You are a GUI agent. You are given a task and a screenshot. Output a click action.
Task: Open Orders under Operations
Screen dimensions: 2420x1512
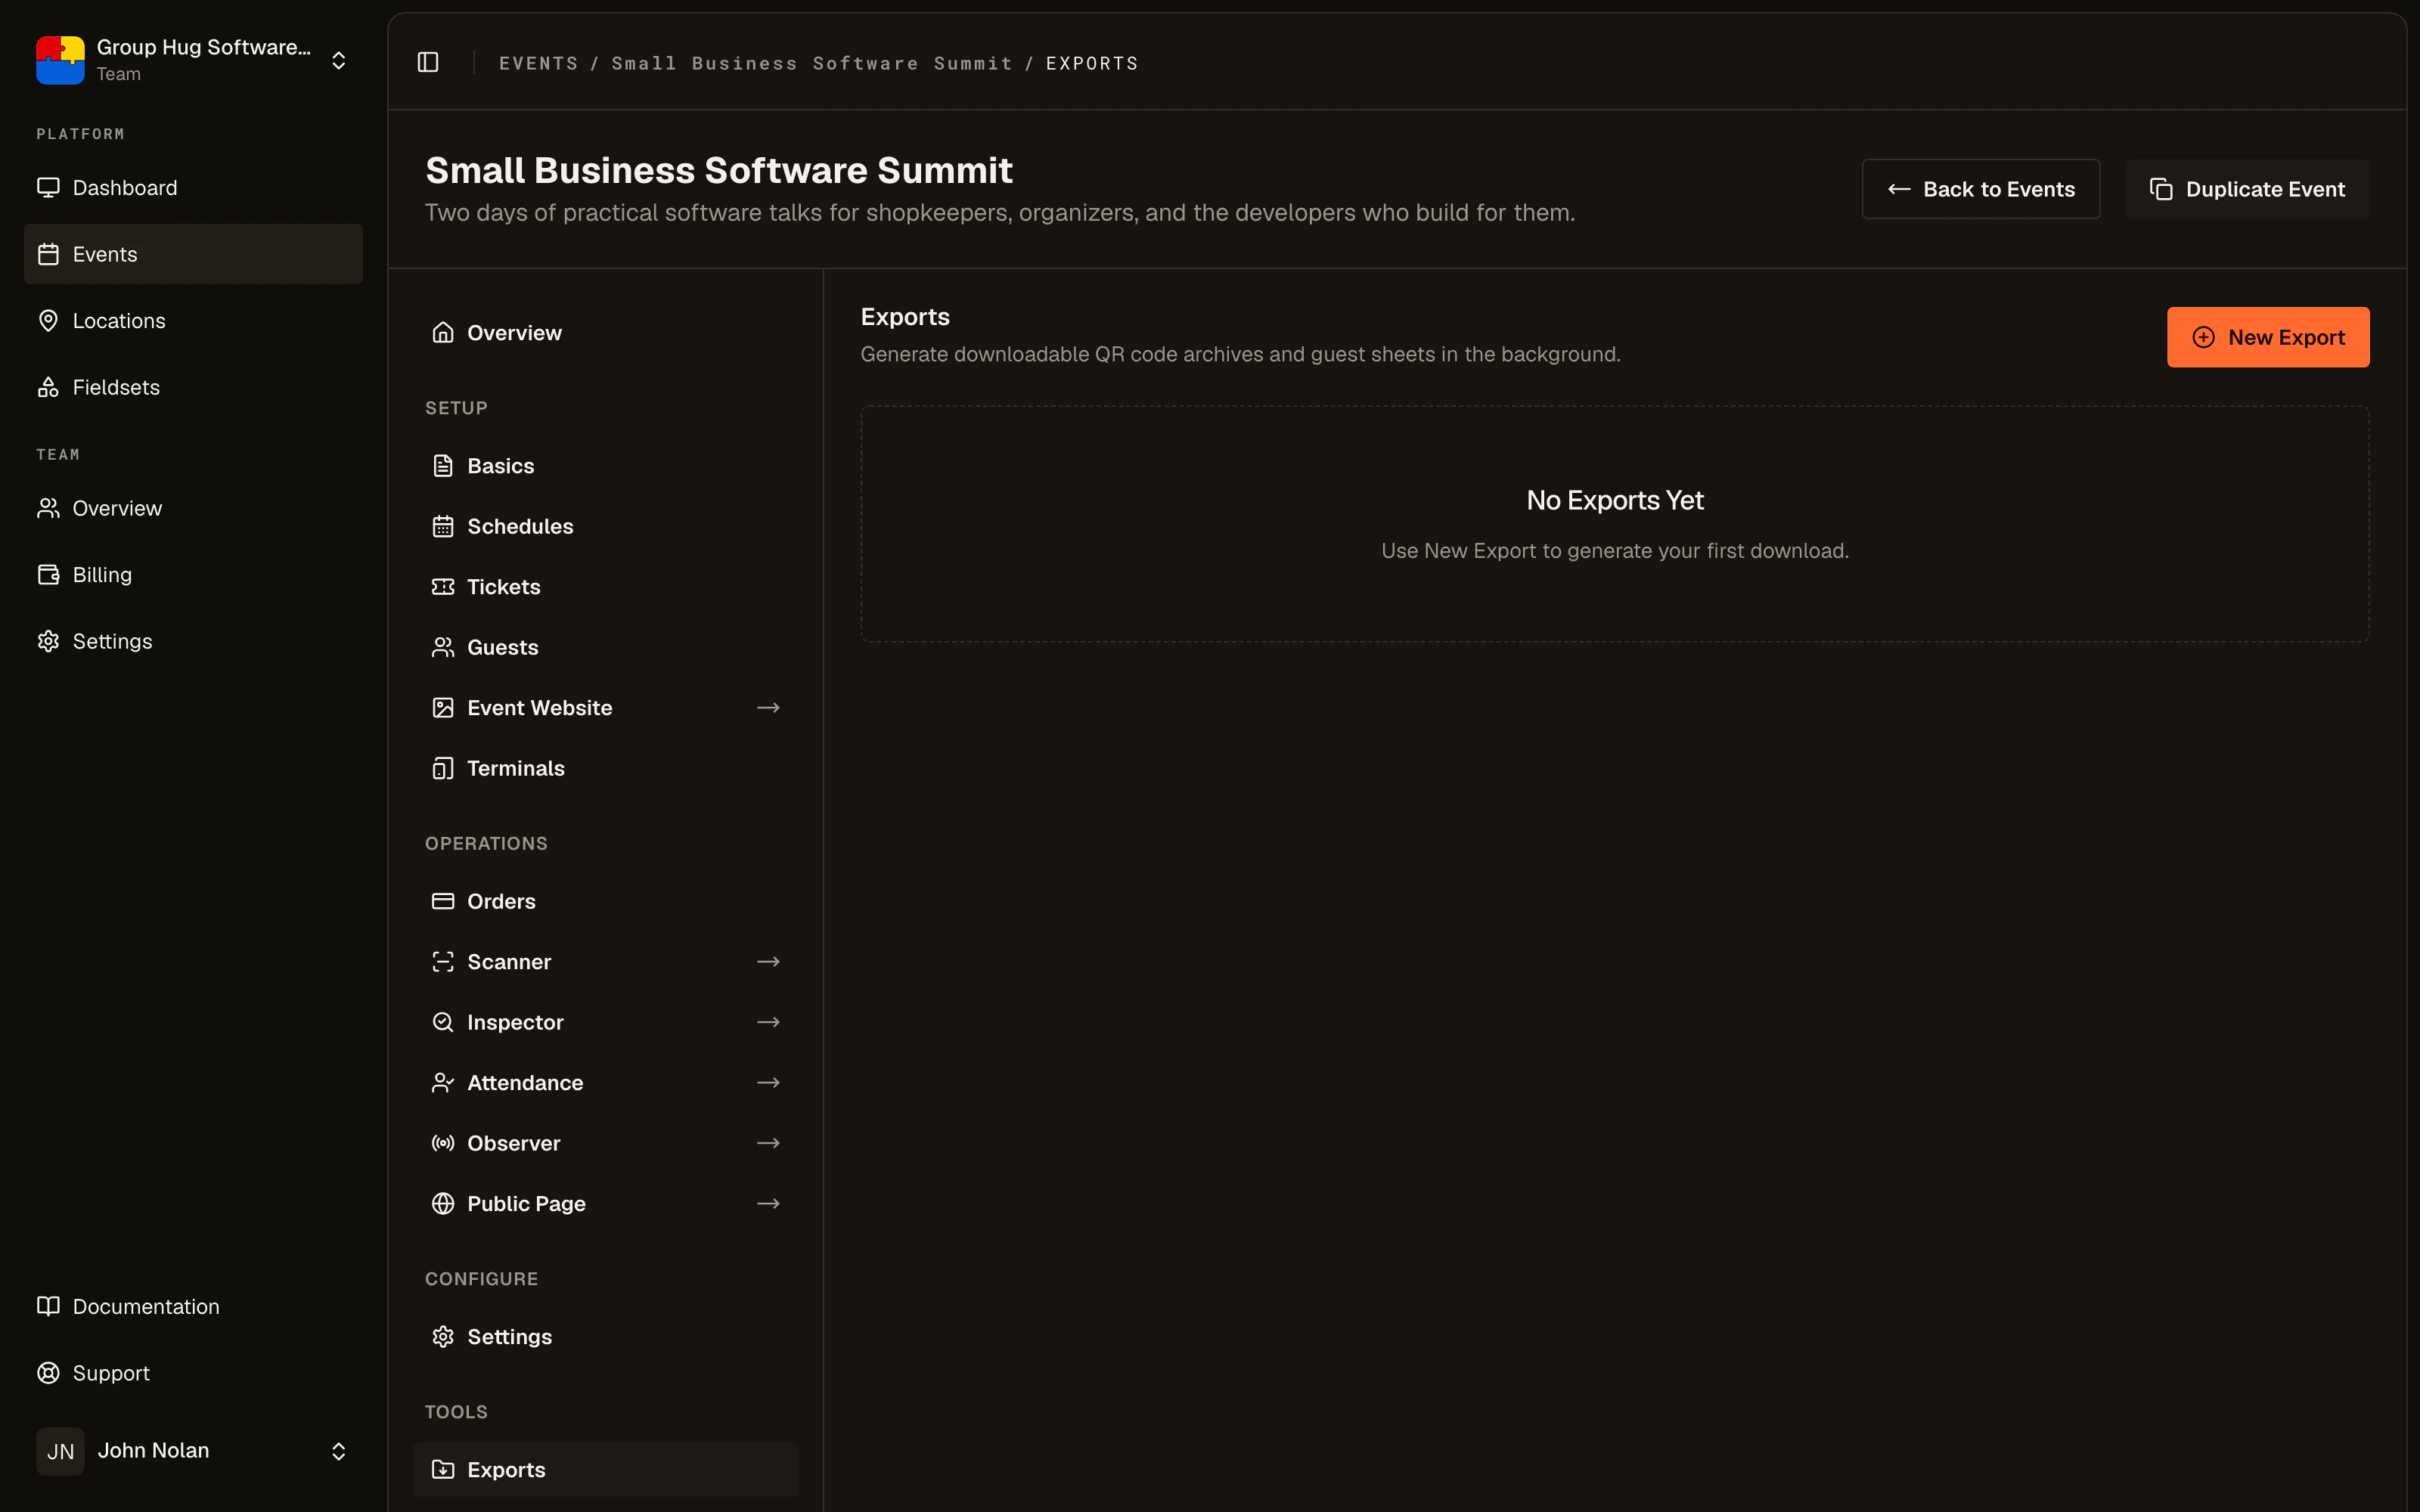tap(605, 901)
